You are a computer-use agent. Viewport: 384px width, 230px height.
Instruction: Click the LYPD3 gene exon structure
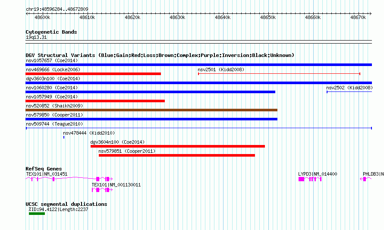[x=310, y=179]
